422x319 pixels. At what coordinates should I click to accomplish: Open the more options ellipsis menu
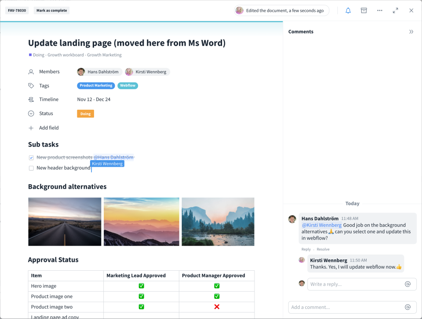click(x=379, y=10)
